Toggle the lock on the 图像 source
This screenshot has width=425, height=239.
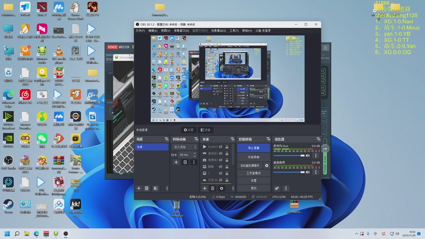point(227,167)
